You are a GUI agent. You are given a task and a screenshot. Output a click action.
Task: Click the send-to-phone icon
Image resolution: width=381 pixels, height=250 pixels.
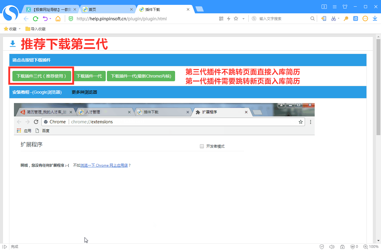click(x=324, y=18)
